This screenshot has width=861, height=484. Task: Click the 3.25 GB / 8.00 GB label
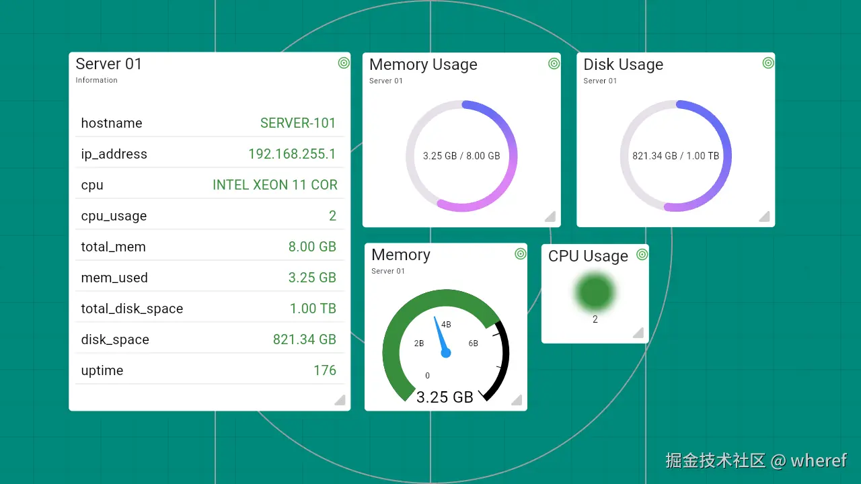coord(461,155)
